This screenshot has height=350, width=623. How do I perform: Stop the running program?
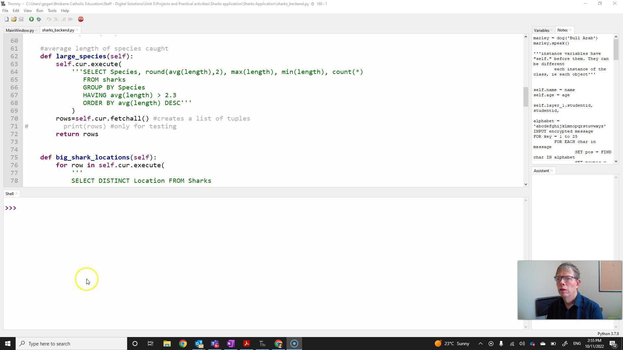(x=80, y=19)
